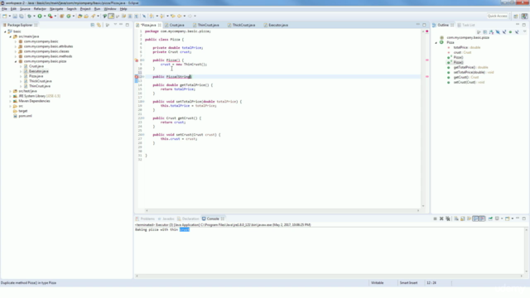Click the Java perspective button

point(524,16)
